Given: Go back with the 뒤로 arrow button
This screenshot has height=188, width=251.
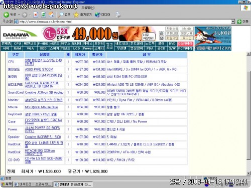Looking at the screenshot, I should click(x=10, y=15).
